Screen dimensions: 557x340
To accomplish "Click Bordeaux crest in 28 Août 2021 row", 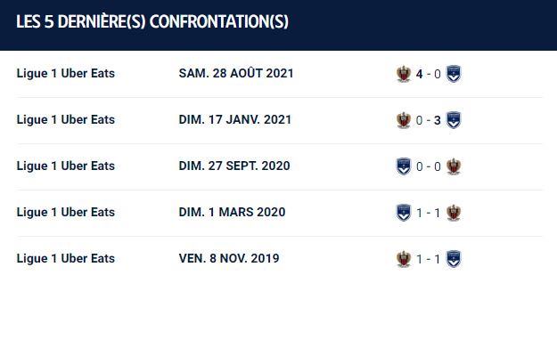I will pos(454,74).
